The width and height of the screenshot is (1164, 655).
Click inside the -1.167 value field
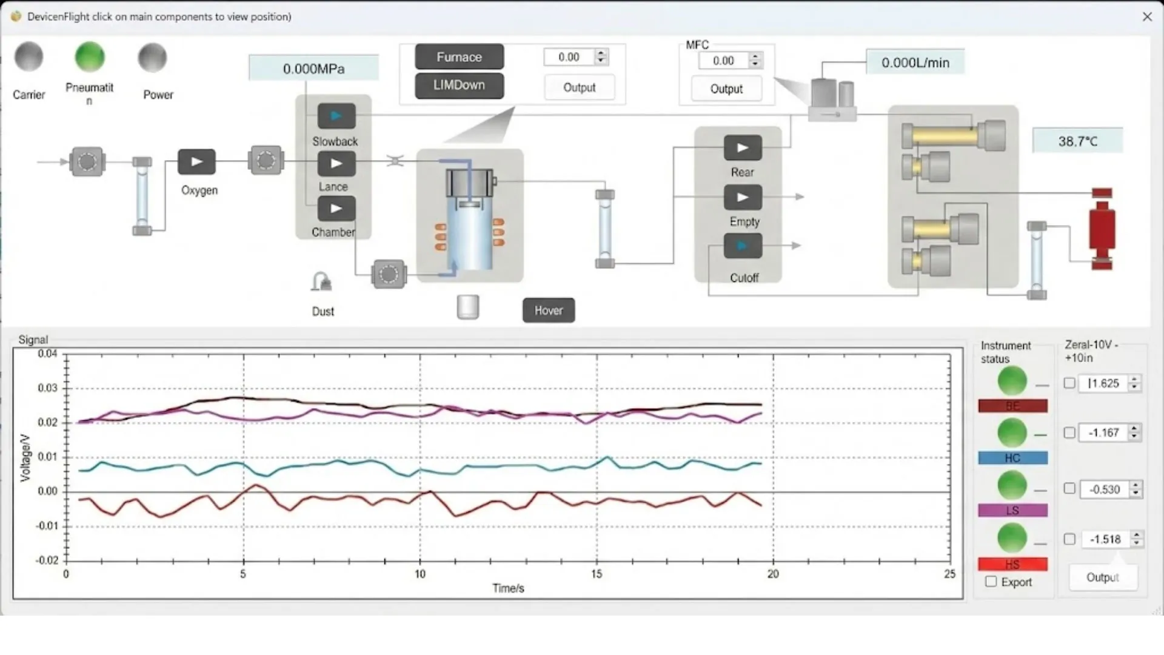[1105, 432]
